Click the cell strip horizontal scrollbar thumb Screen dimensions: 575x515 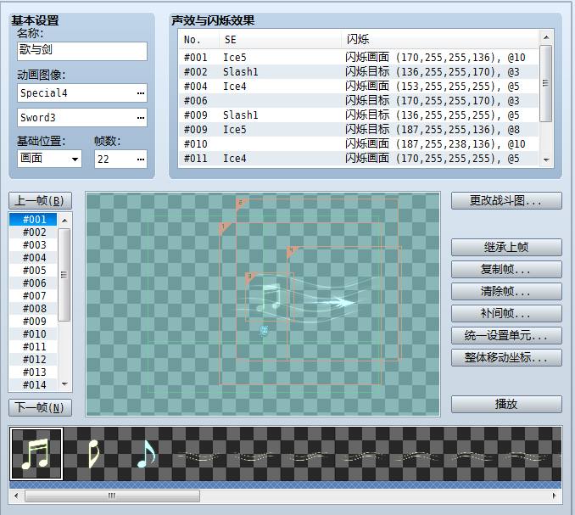(112, 495)
